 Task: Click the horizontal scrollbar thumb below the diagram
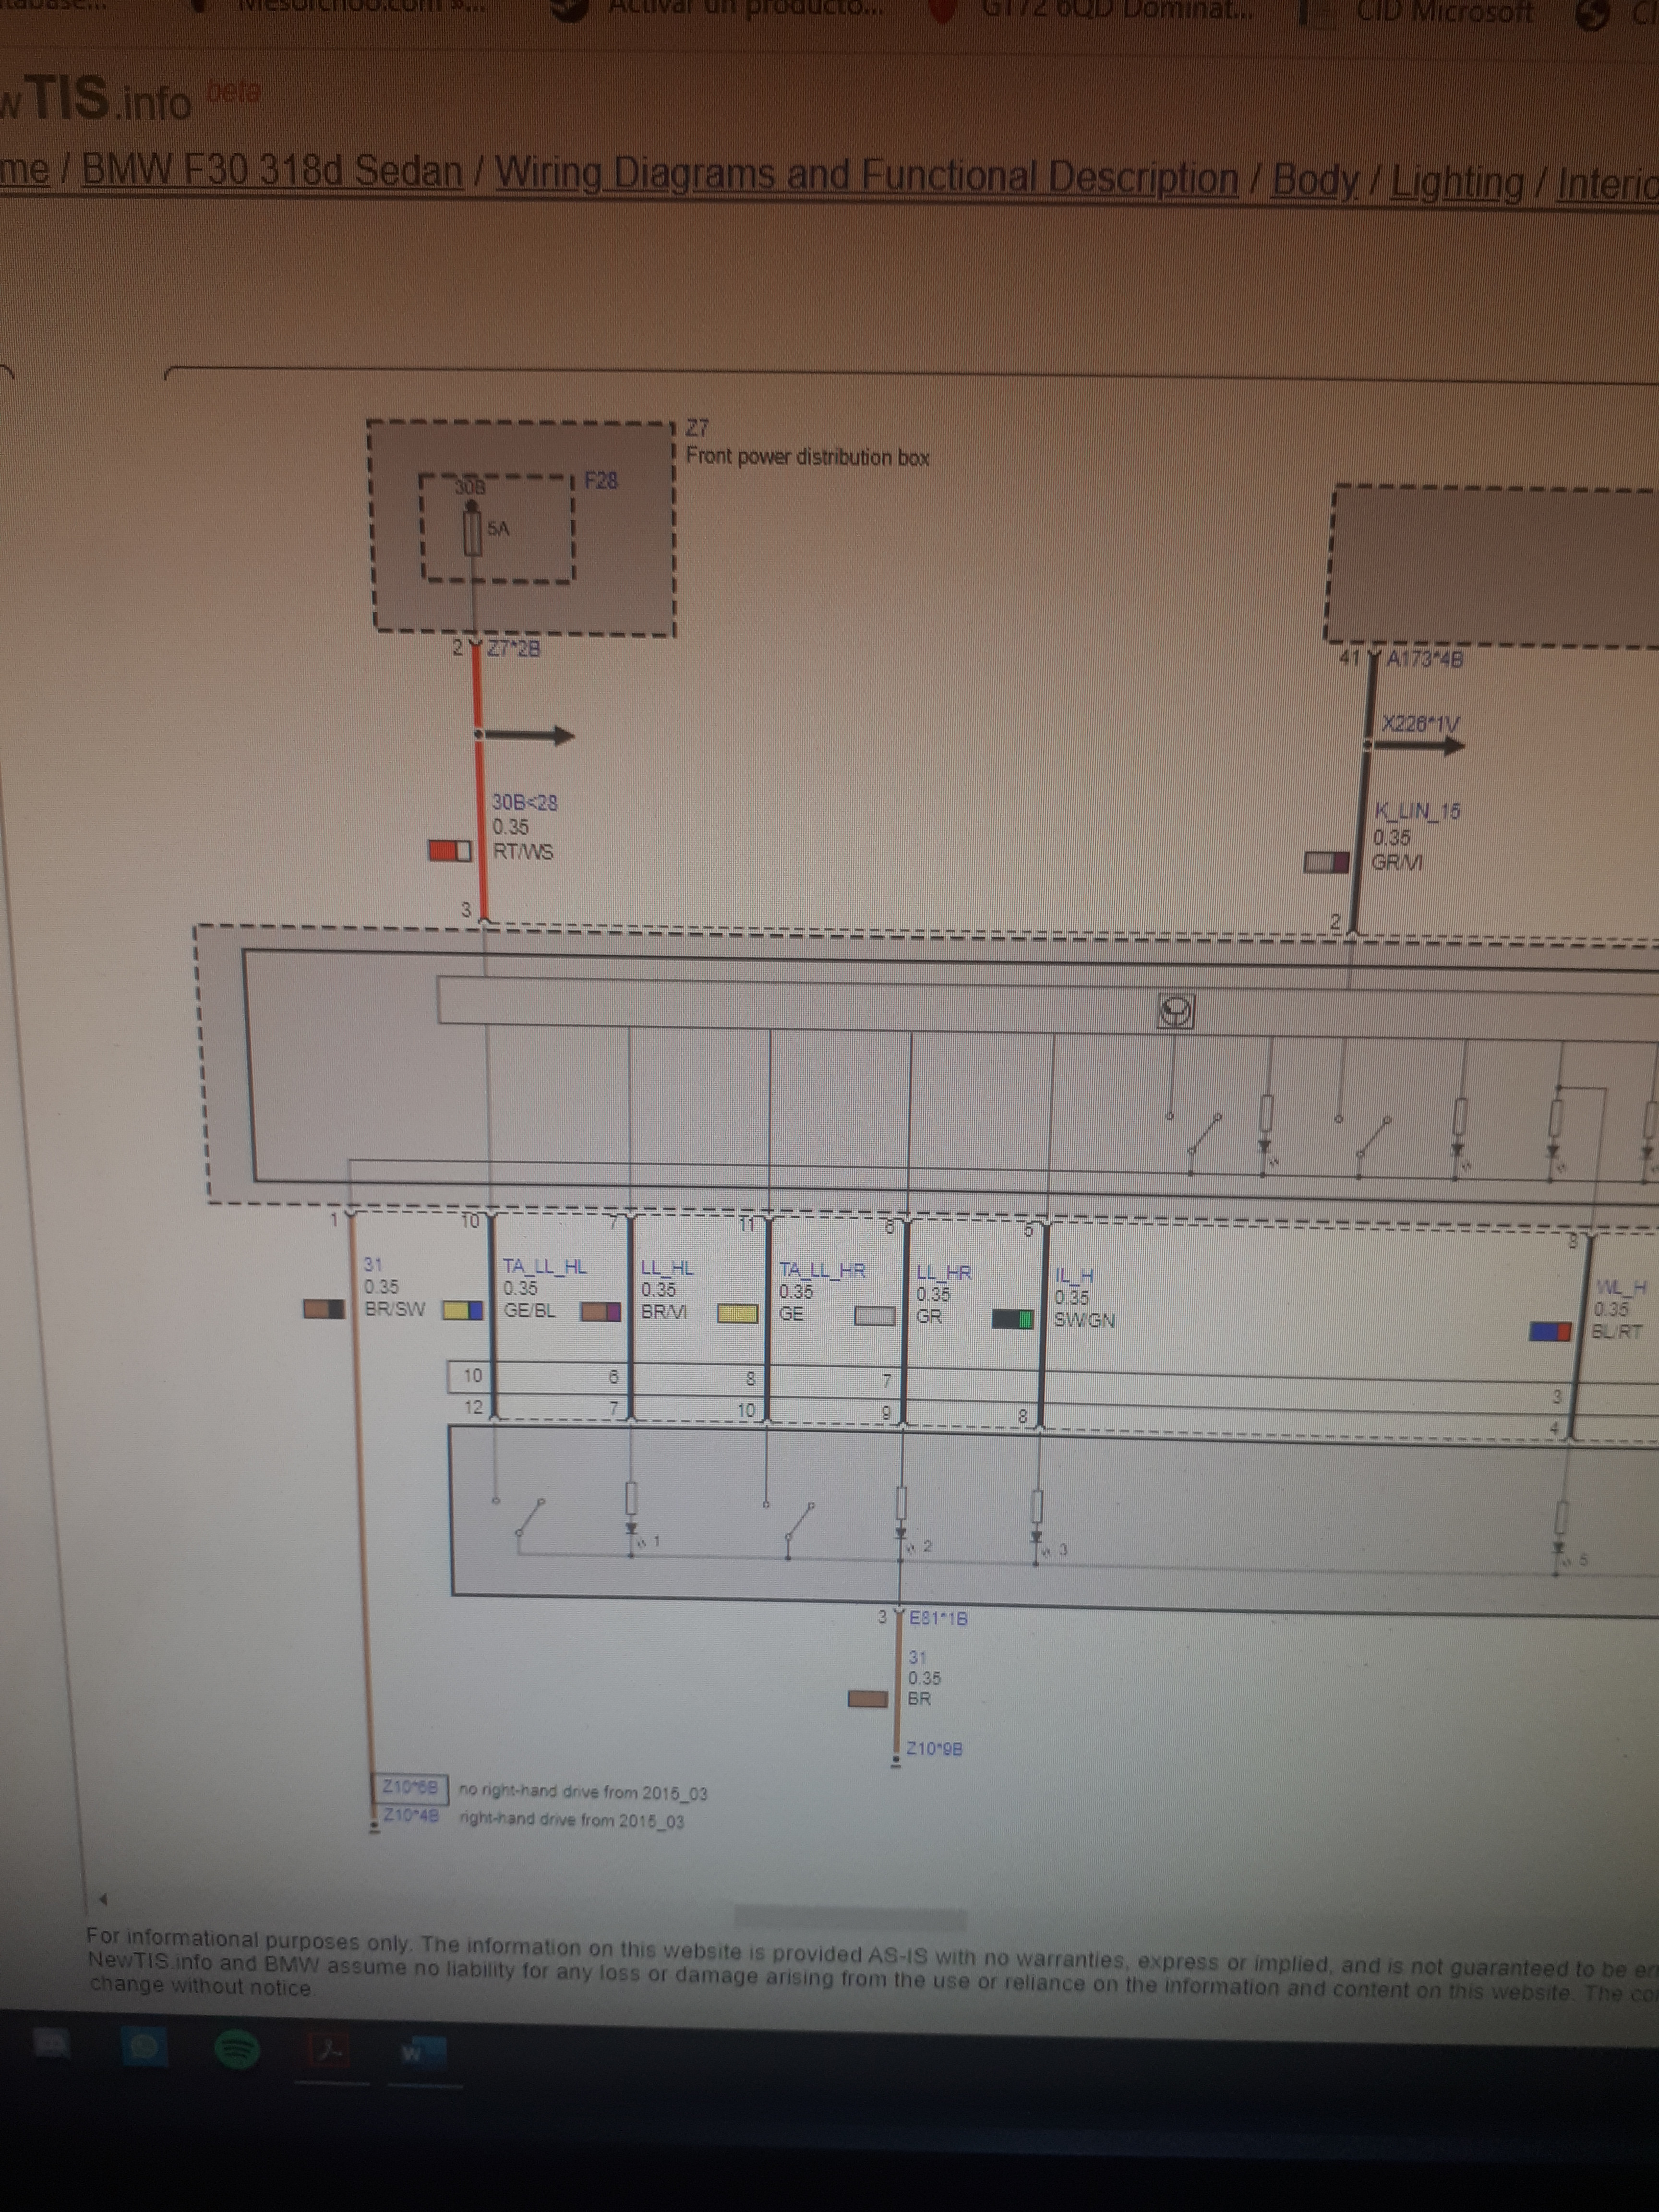(x=850, y=1916)
